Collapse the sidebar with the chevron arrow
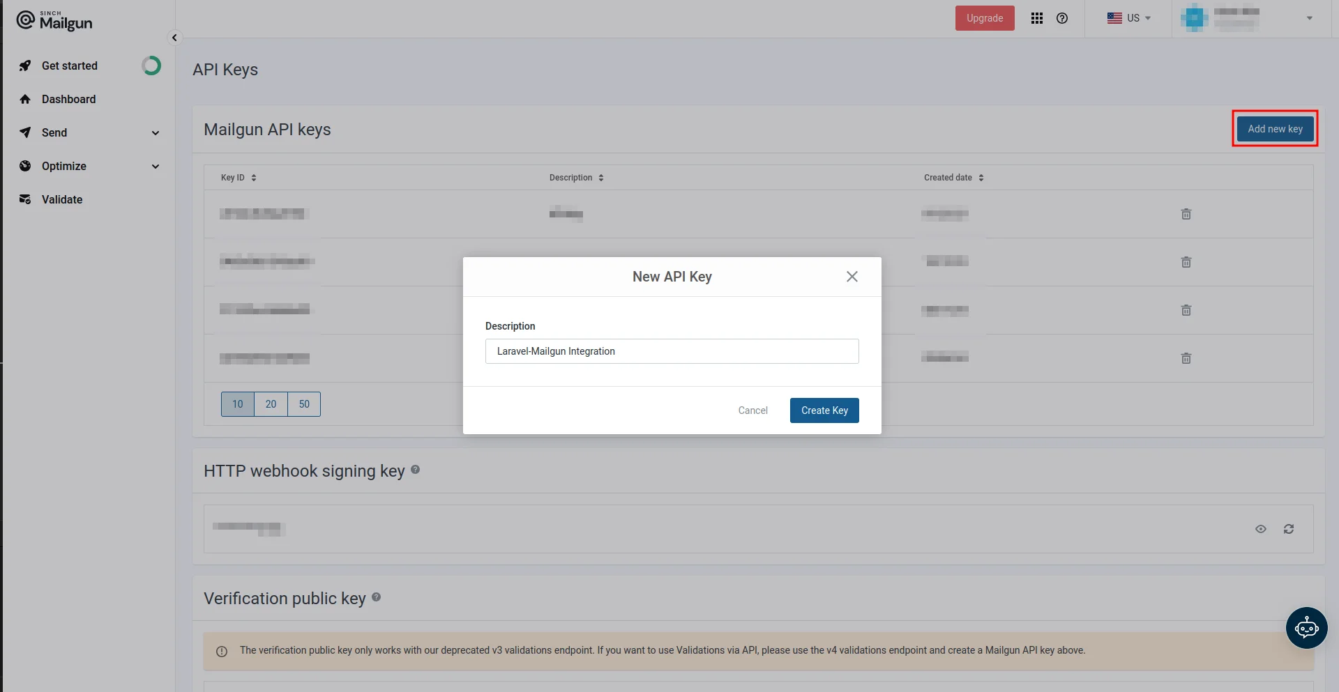 [x=174, y=38]
